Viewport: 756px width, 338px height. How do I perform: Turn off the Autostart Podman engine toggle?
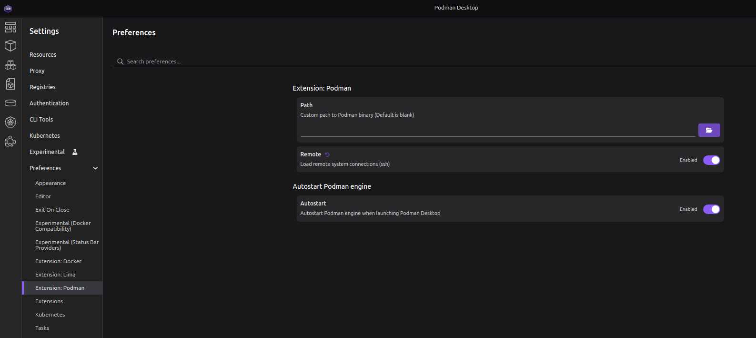click(x=712, y=209)
